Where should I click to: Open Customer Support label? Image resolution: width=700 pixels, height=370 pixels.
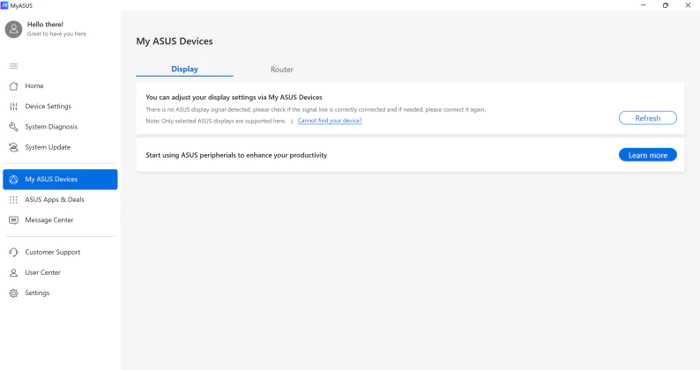click(x=53, y=252)
